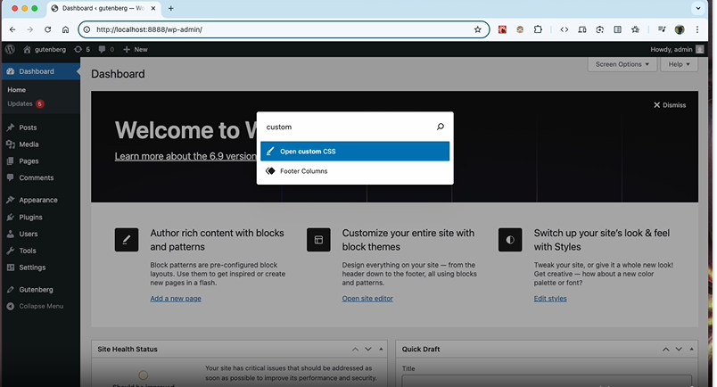
Task: Collapse the admin sidebar menu
Action: point(35,307)
